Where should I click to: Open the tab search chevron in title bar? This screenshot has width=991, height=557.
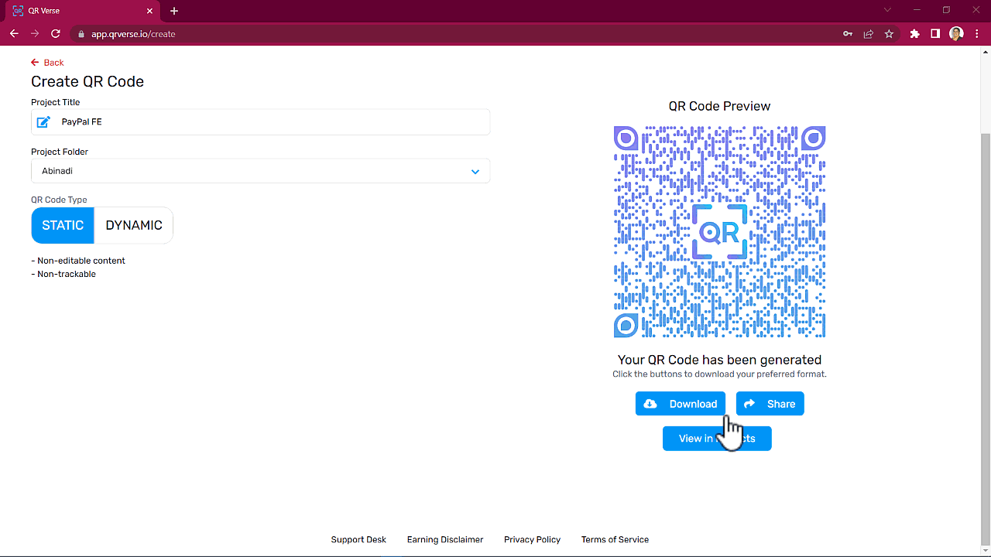[888, 10]
